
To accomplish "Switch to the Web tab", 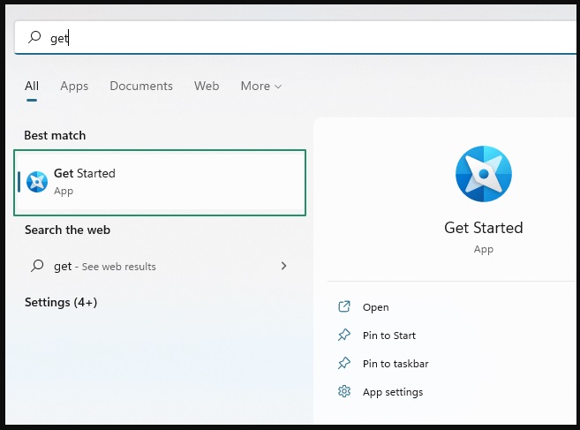I will click(x=207, y=86).
